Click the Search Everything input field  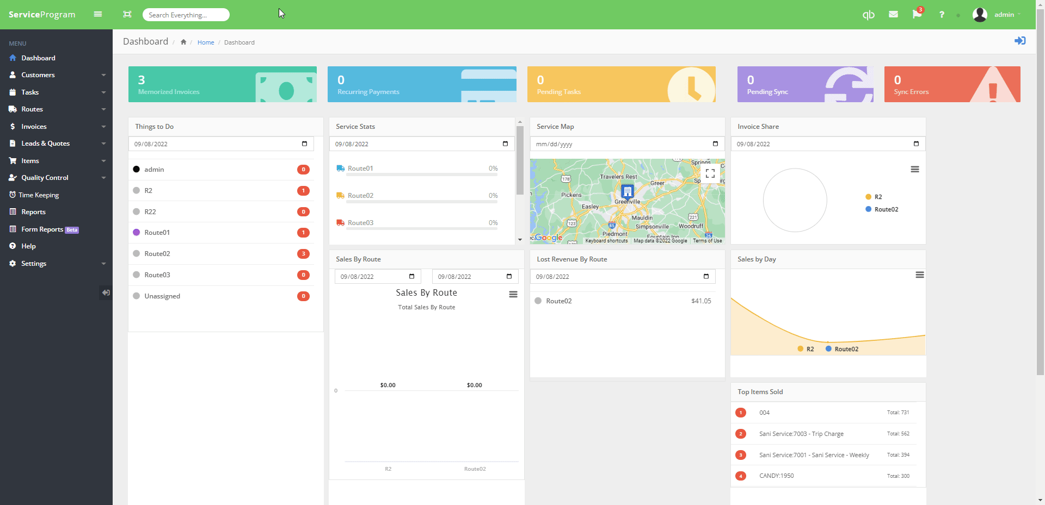pyautogui.click(x=186, y=15)
